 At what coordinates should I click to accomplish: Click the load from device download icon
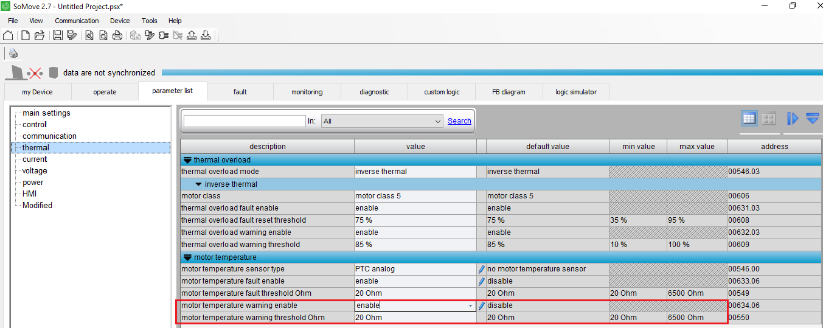[206, 35]
